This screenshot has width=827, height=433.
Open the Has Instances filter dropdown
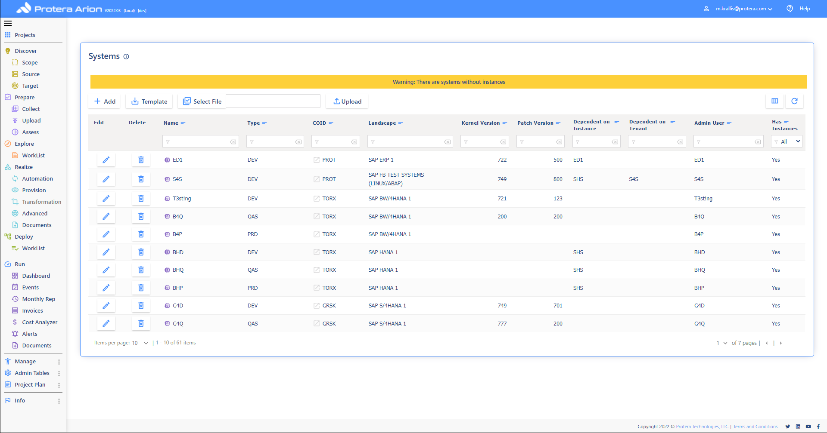787,141
